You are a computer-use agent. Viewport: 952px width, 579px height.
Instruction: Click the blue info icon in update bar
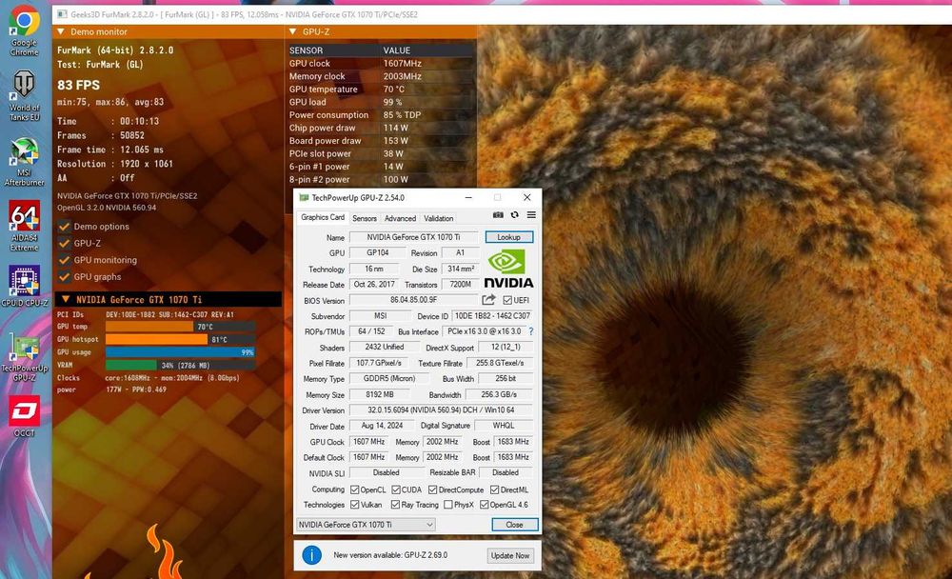click(312, 554)
